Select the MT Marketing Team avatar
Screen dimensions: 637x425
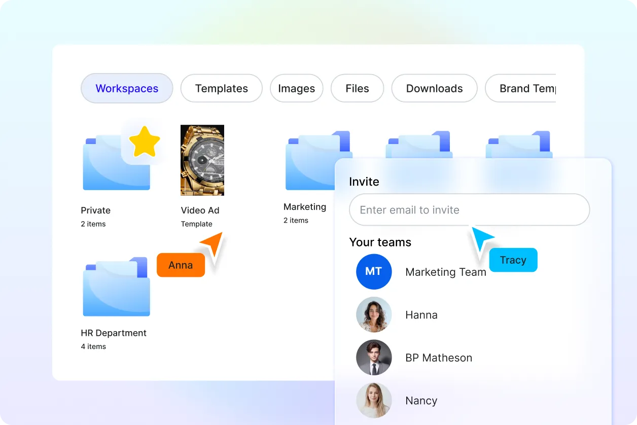point(374,272)
